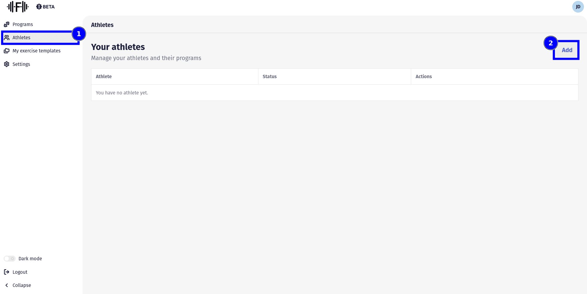Click the BETA badge icon

39,7
